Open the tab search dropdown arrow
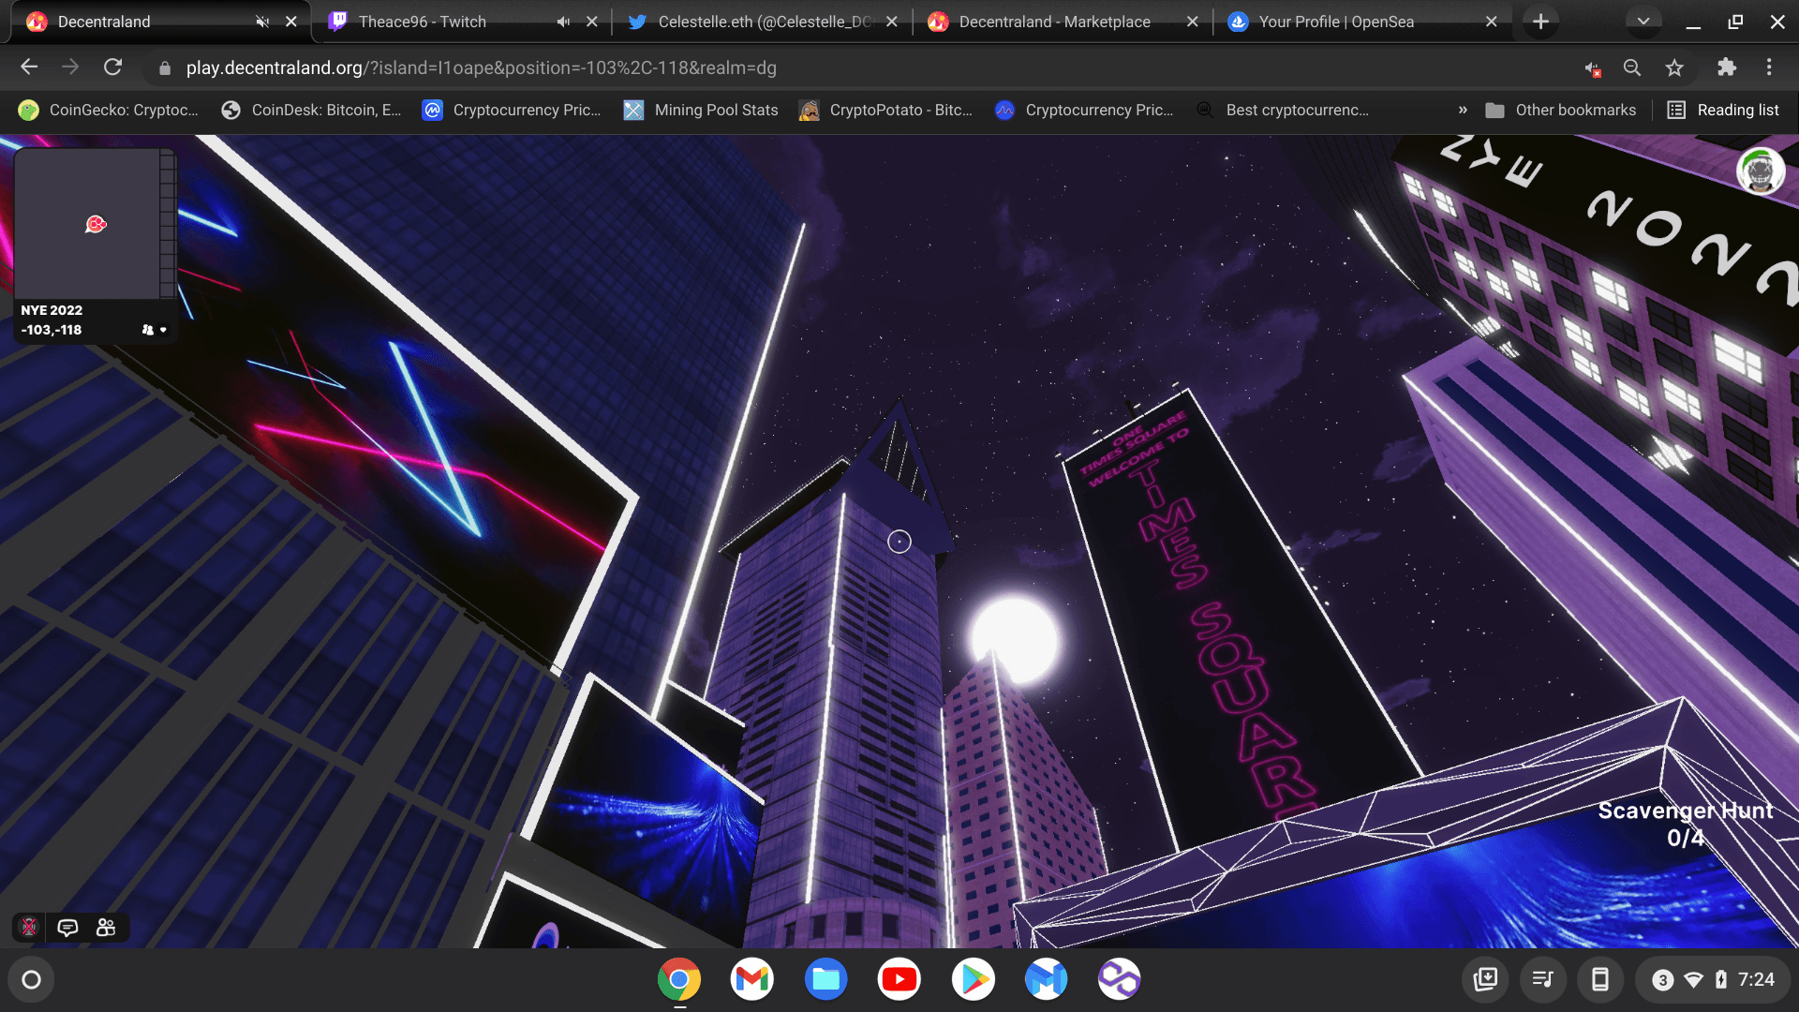This screenshot has width=1799, height=1012. click(x=1643, y=22)
